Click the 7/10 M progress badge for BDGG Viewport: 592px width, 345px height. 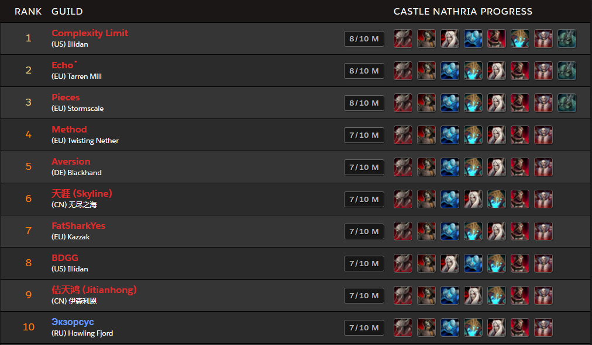tap(364, 263)
